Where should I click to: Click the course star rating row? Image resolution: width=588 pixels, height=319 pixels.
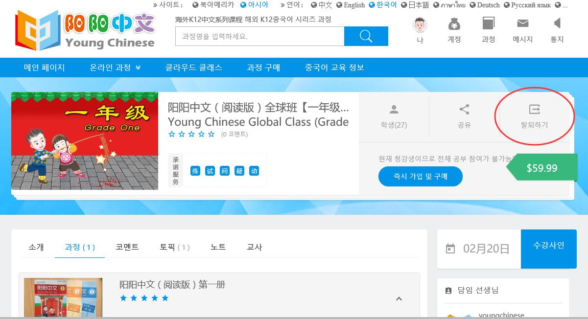coord(191,134)
